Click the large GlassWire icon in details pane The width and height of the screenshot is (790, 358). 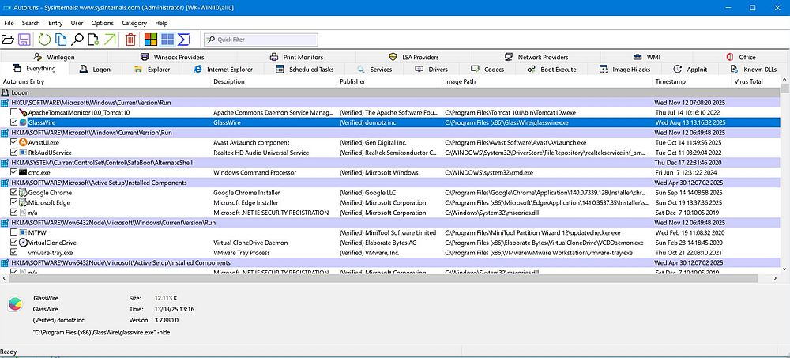[x=15, y=304]
